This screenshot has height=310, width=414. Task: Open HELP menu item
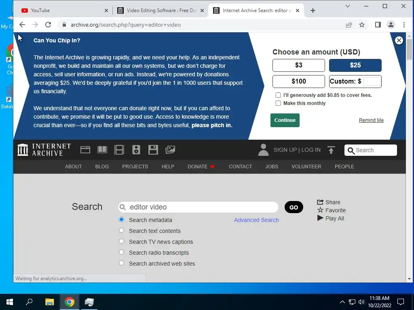click(x=168, y=167)
